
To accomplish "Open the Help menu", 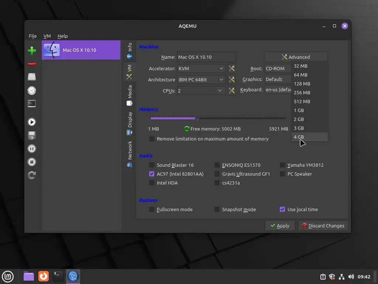I will click(x=62, y=36).
